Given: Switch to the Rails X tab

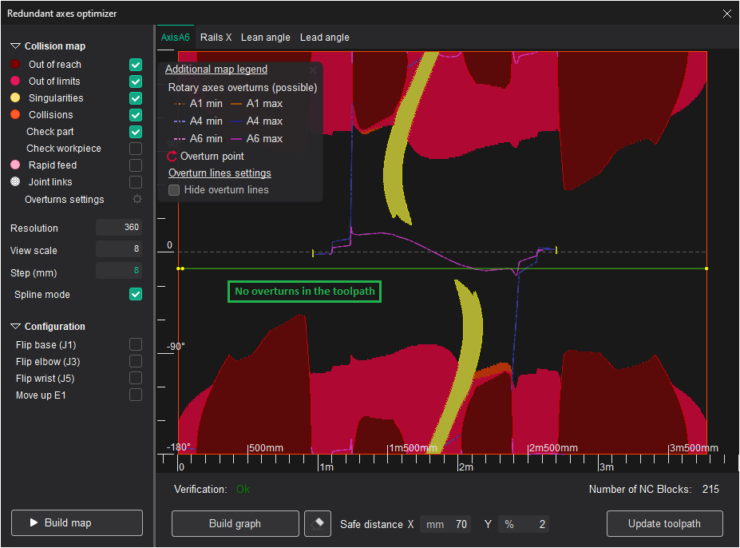Looking at the screenshot, I should [x=216, y=38].
